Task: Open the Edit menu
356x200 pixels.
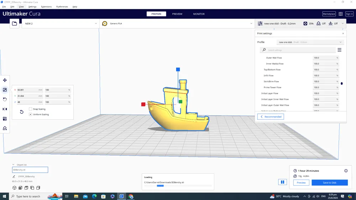Action: [12, 6]
